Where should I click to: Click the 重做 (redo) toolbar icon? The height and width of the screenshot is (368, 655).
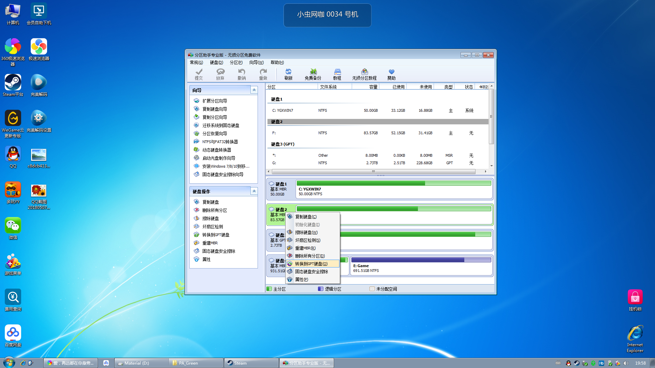coord(263,74)
